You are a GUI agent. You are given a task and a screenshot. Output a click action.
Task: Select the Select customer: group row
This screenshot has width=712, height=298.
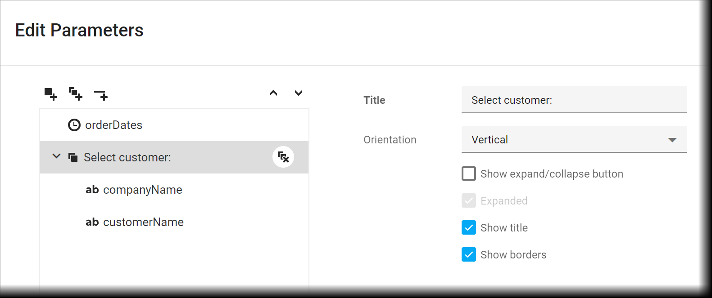[x=174, y=157]
